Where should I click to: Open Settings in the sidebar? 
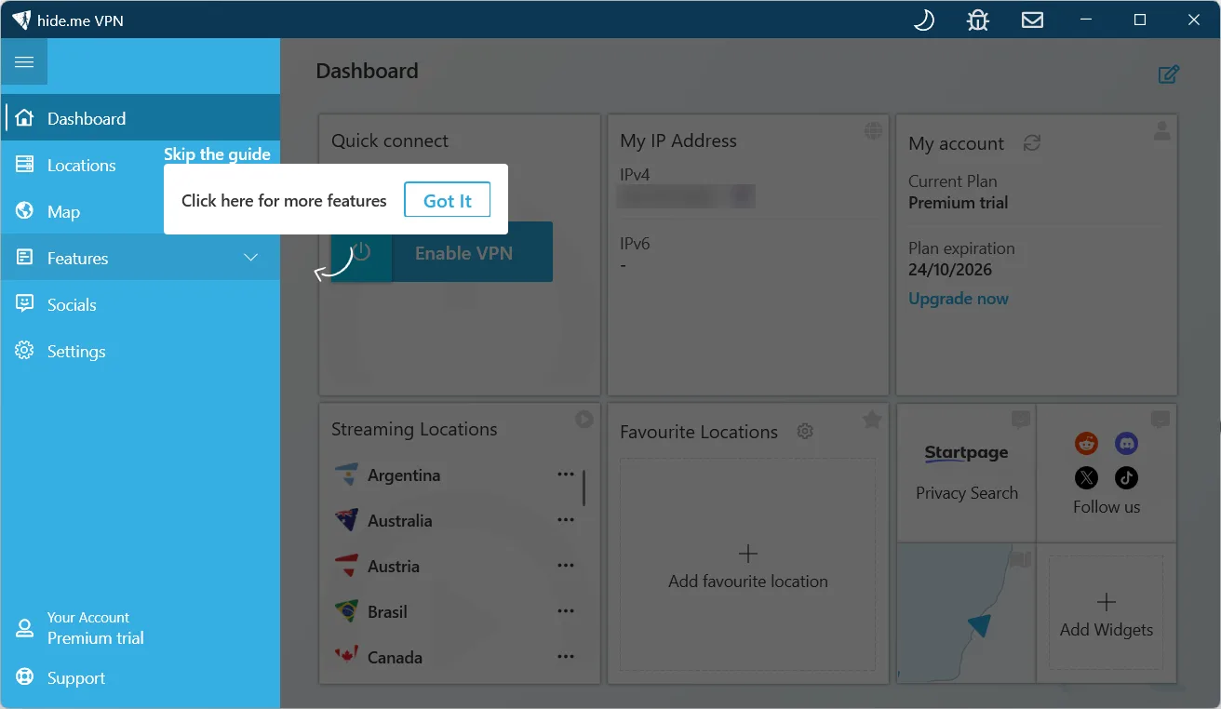[x=141, y=351]
